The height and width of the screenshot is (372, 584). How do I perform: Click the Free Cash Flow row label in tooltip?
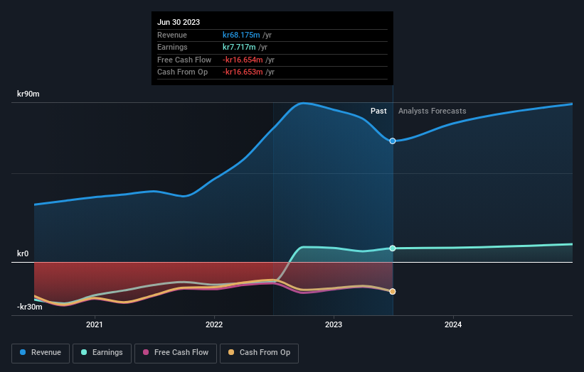coord(184,60)
